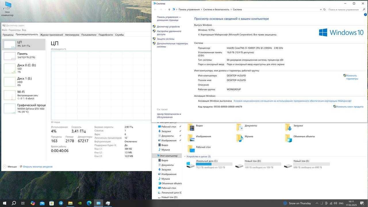Launch Microsoft Edge from taskbar

pos(89,203)
